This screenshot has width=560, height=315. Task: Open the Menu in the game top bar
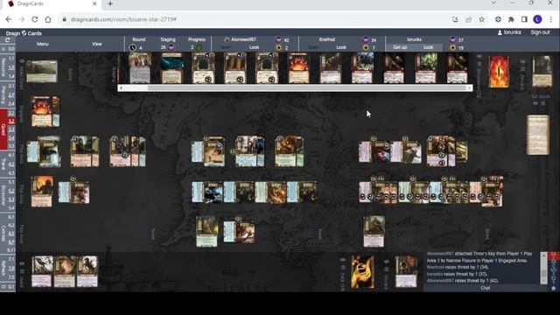(x=42, y=44)
